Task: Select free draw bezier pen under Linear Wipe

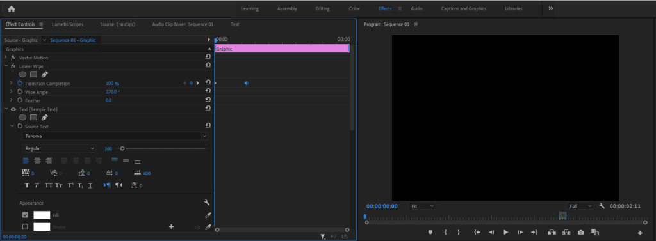Action: (45, 74)
